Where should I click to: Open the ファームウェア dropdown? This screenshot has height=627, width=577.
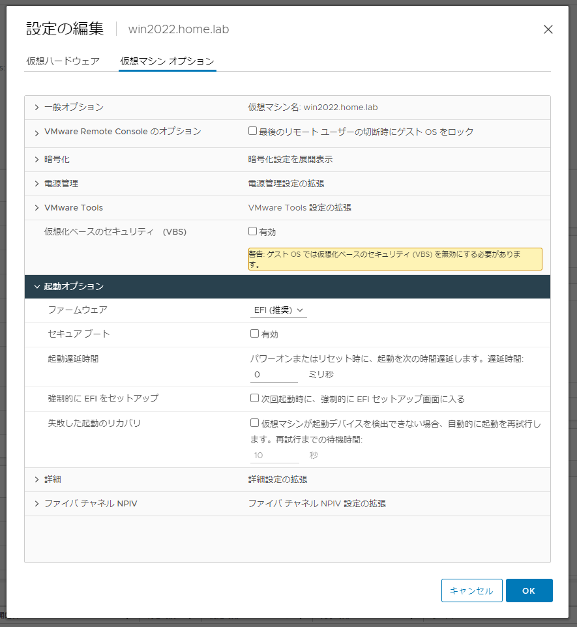[x=278, y=310]
